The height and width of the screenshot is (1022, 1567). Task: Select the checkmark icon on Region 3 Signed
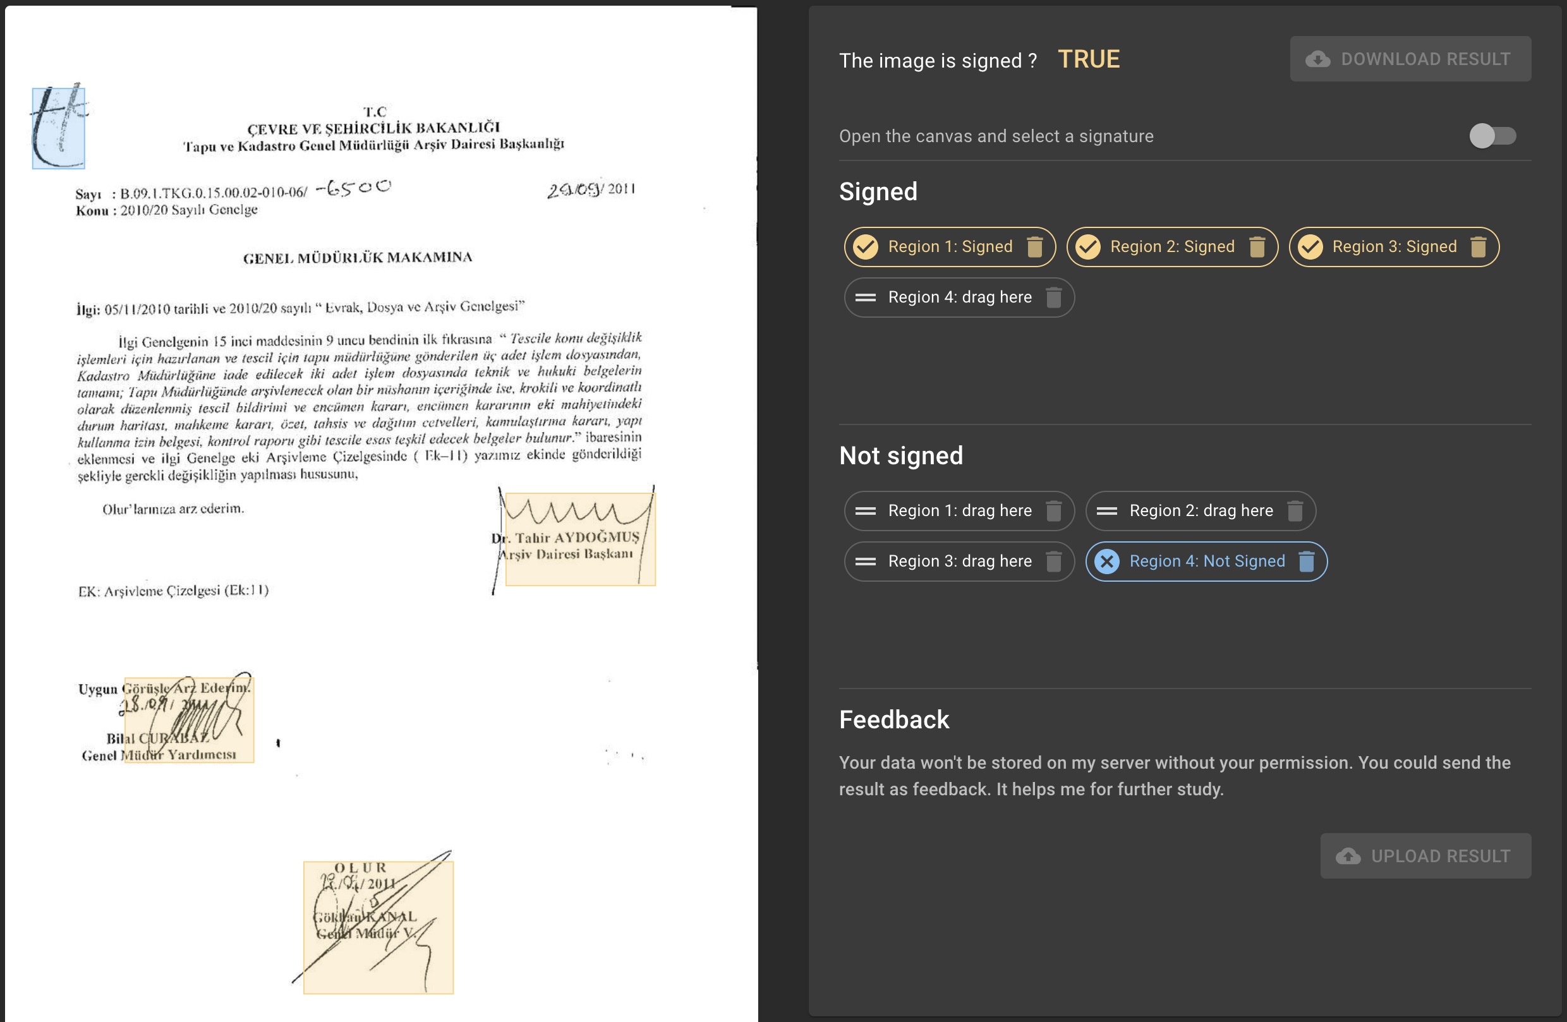tap(1311, 246)
